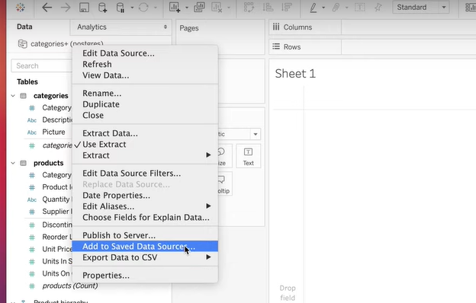Click the Duplicate Sheet icon
The image size is (476, 303).
click(199, 8)
